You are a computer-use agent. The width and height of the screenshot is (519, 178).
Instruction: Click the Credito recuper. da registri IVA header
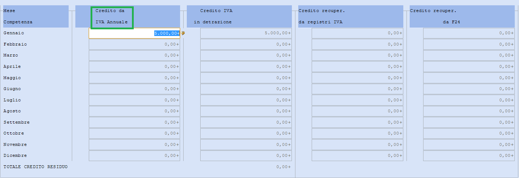[351, 16]
